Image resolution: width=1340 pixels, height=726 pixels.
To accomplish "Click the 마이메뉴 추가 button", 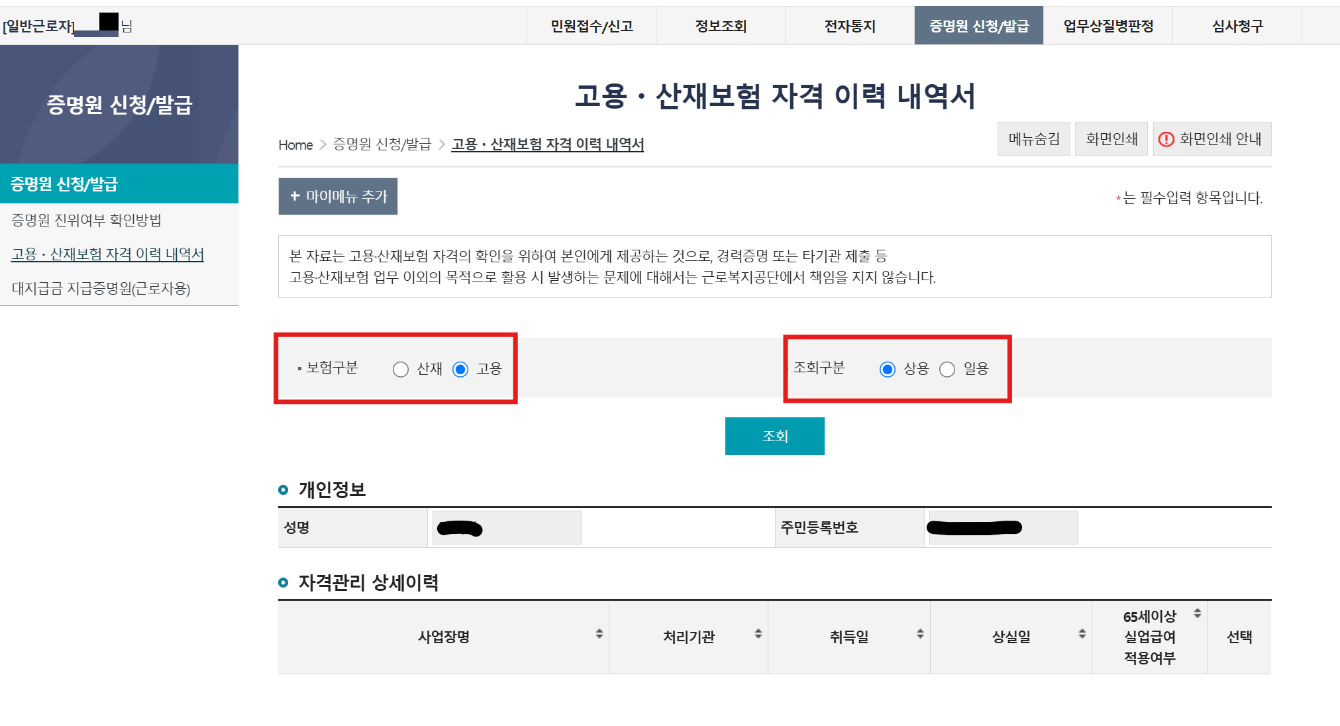I will point(338,196).
